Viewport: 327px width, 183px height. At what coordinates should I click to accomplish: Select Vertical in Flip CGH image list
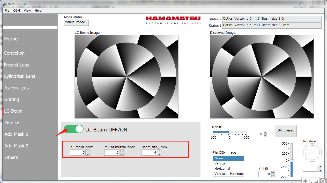pyautogui.click(x=228, y=163)
